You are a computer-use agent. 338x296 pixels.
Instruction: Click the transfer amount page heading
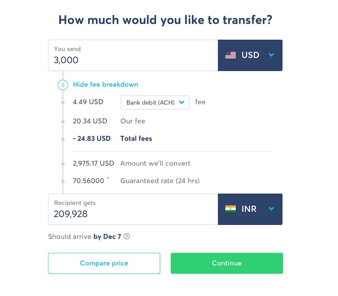coord(165,20)
